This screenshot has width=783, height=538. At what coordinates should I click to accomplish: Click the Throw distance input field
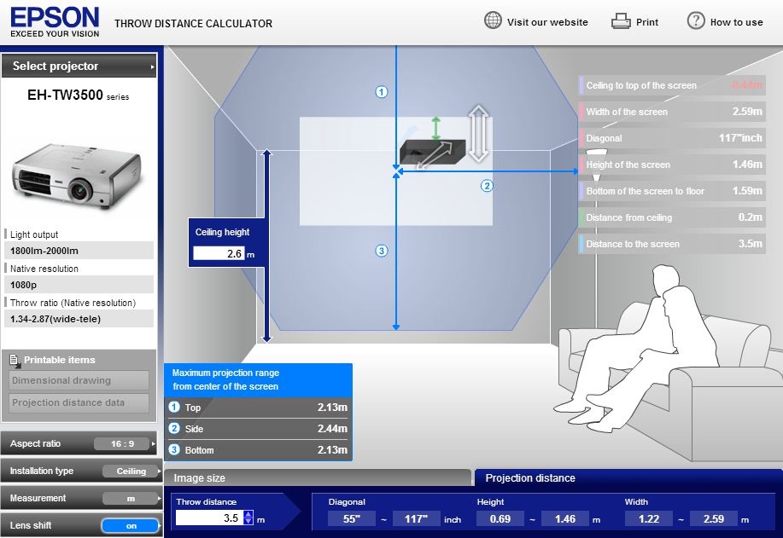[209, 518]
